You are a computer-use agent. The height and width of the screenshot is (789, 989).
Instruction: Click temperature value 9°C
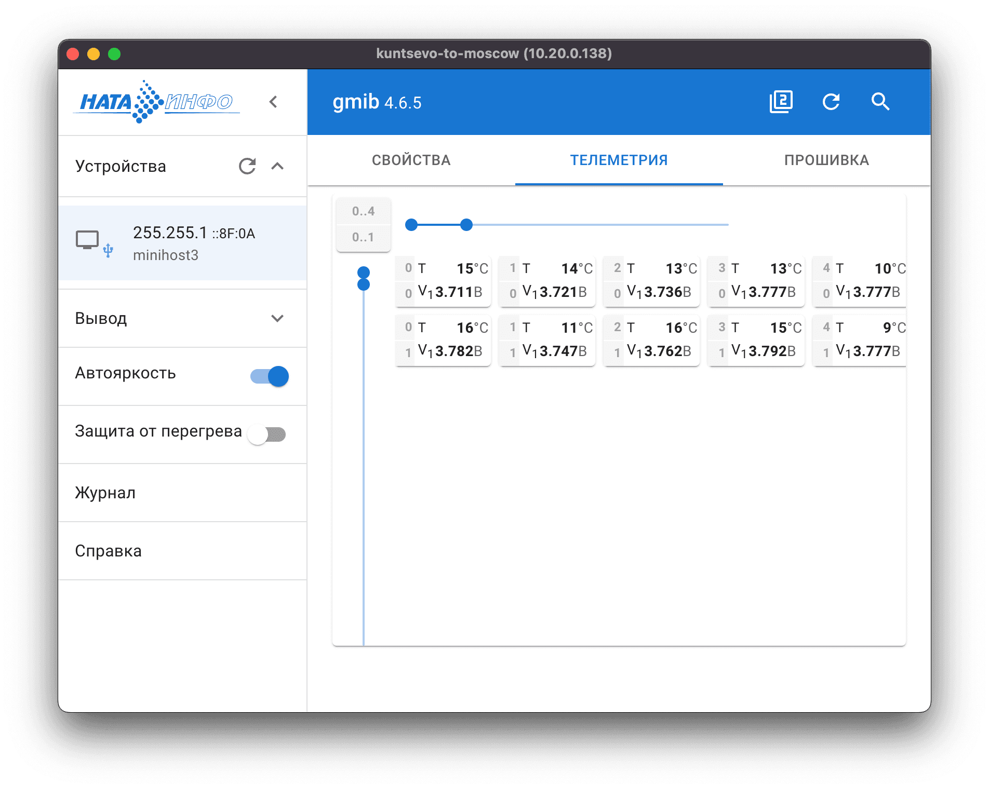click(x=894, y=328)
